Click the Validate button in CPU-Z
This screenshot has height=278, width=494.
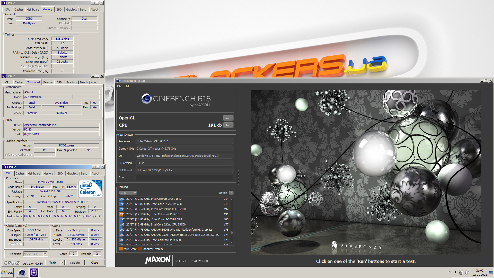(75, 263)
